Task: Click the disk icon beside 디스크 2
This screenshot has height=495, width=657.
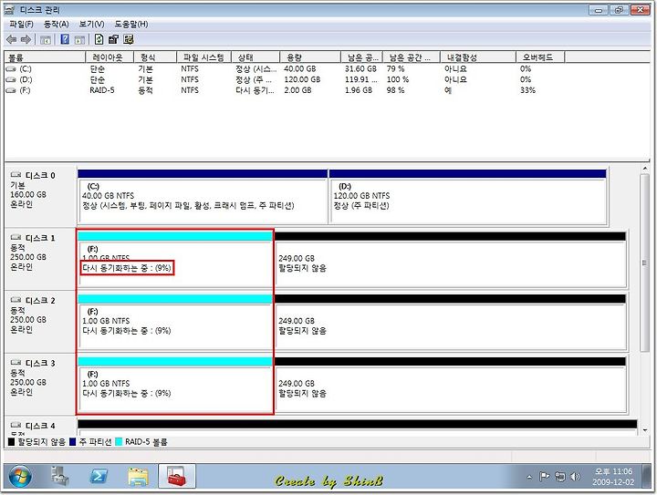Action: (x=16, y=300)
